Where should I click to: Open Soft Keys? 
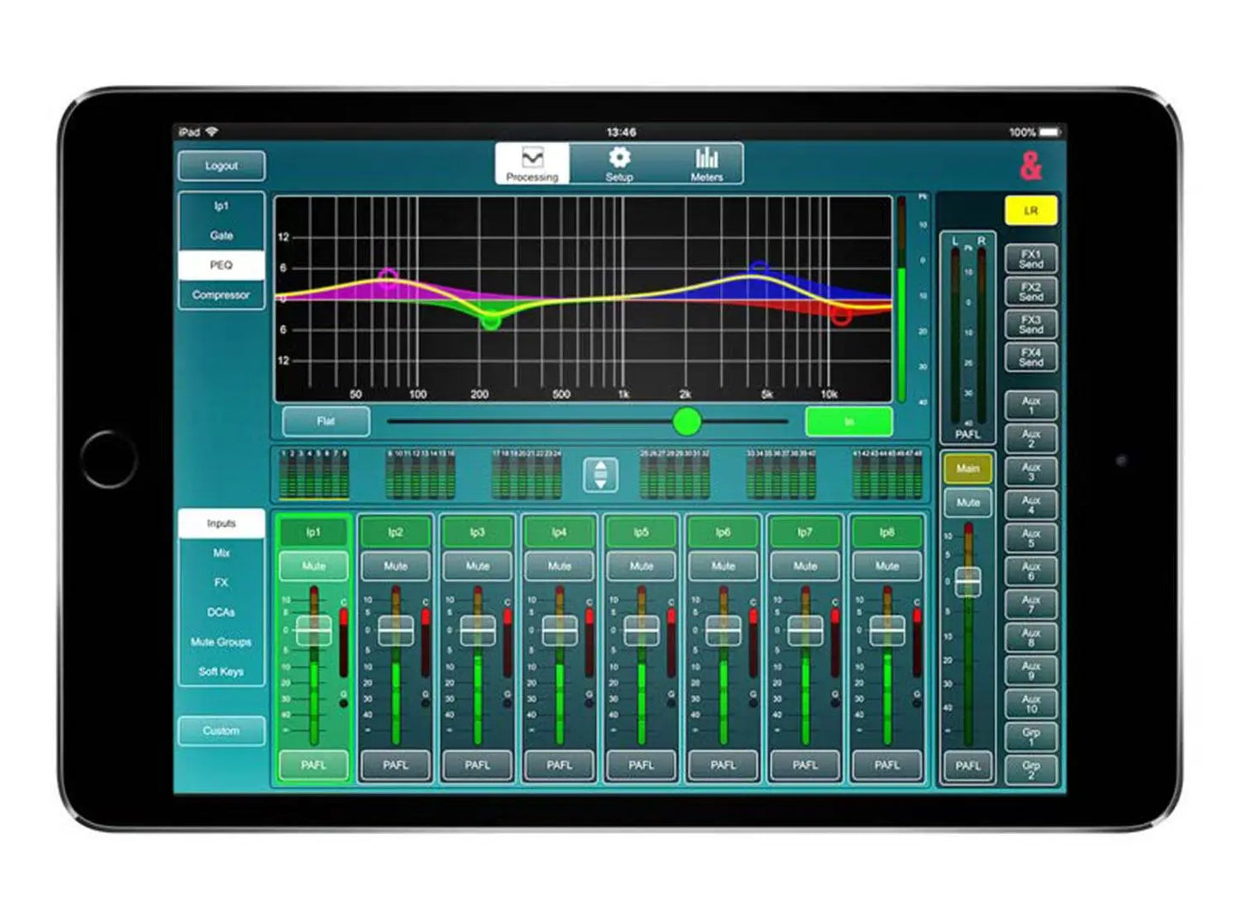[x=221, y=671]
